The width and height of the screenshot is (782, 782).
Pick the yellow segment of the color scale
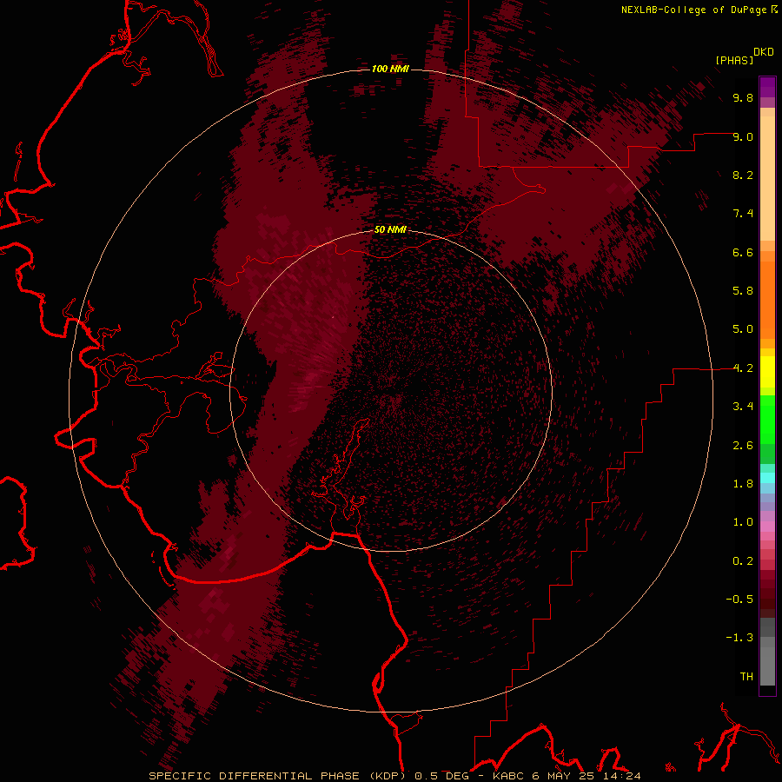tap(767, 372)
